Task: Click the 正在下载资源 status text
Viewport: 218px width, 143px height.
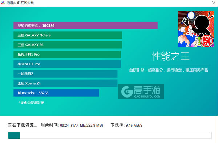Action: pyautogui.click(x=23, y=125)
